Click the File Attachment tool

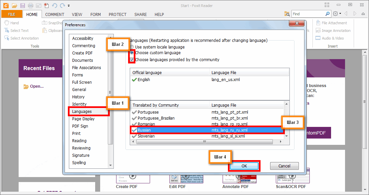[x=331, y=23]
